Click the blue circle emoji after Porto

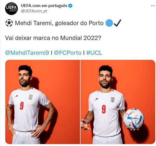point(109,23)
